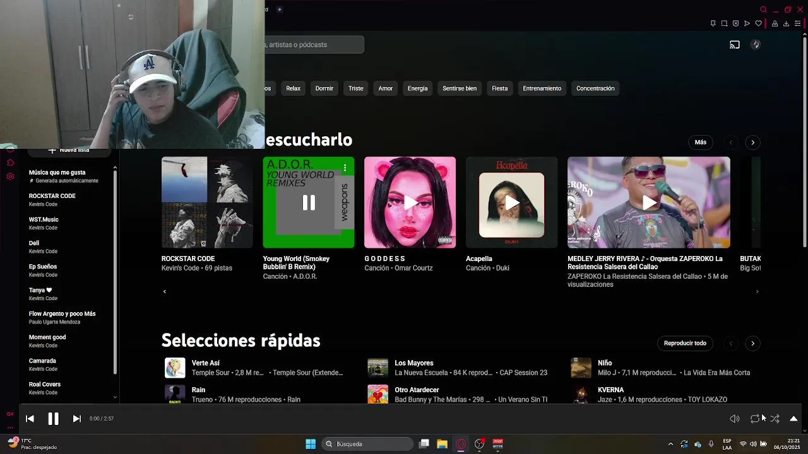This screenshot has height=454, width=808.
Task: Click the heart bookmark icon in toolbar
Action: coord(758,23)
